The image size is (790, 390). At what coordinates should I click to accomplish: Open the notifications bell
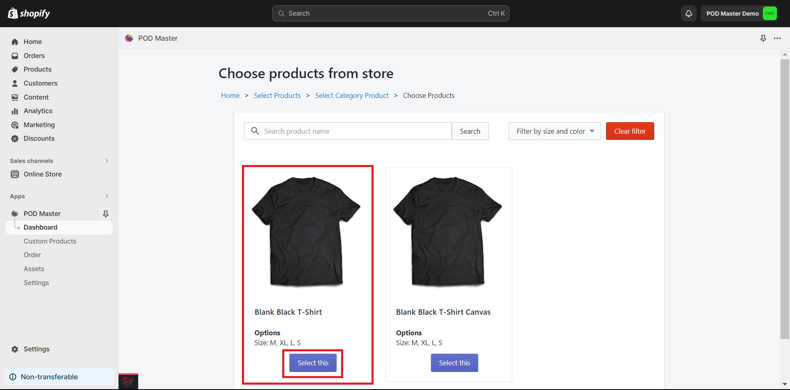(x=688, y=14)
